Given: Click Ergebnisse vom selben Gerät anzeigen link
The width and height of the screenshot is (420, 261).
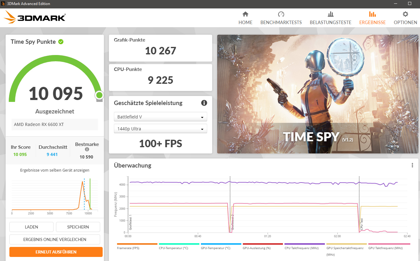Looking at the screenshot, I should [x=55, y=170].
